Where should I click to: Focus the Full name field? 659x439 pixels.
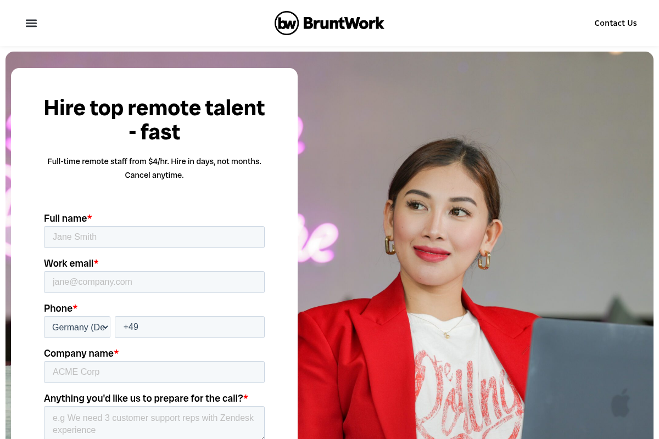click(154, 237)
